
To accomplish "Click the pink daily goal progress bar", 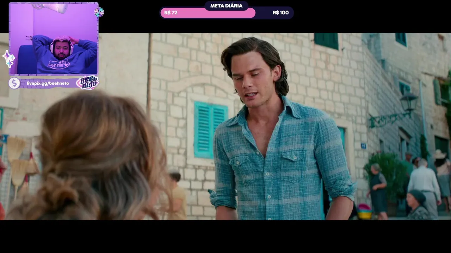I will [x=208, y=13].
